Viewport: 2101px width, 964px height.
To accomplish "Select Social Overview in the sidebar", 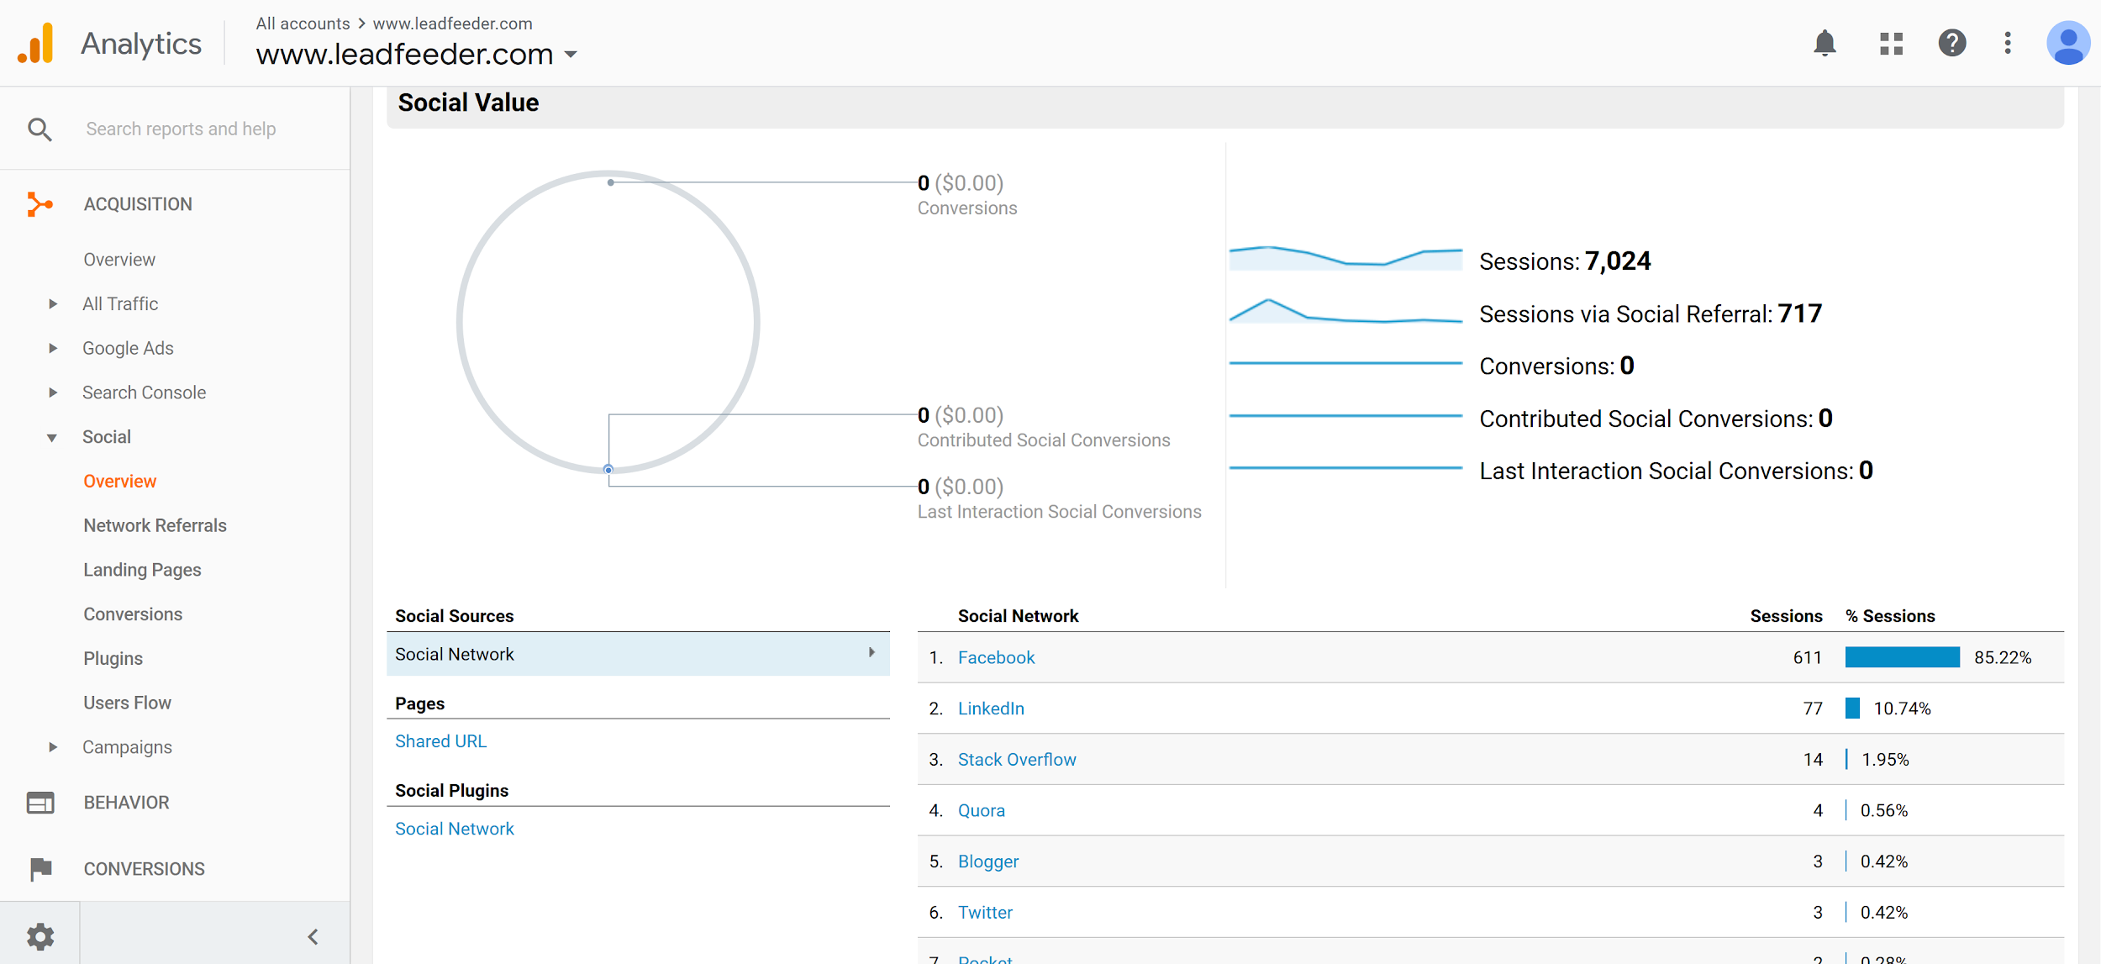I will click(x=119, y=482).
